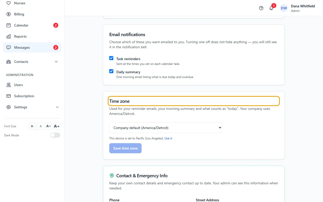Click the DW avatar circle

point(284,8)
